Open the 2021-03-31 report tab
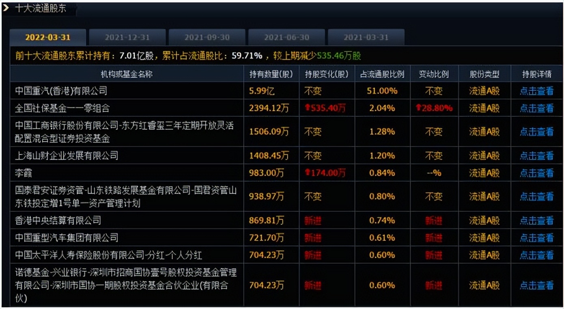 tap(366, 37)
